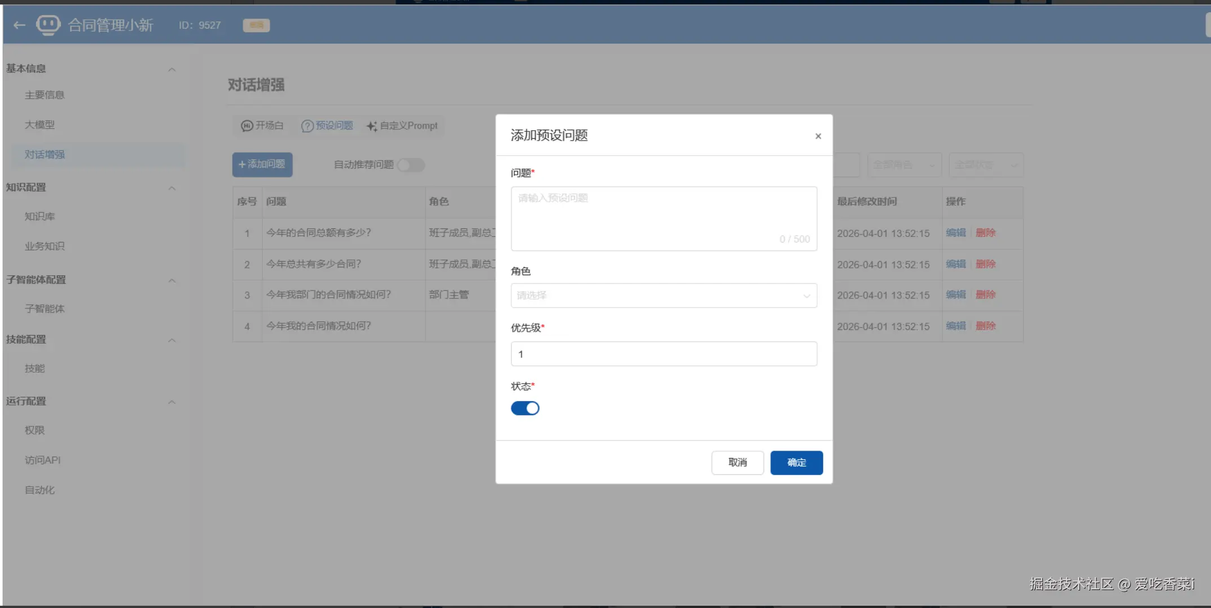Collapse the 子智能体配置 sidebar section
Viewport: 1211px width, 608px height.
point(172,280)
